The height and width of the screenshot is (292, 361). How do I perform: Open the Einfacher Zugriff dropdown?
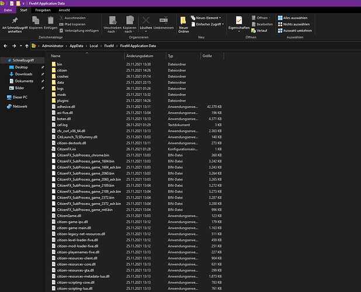click(x=207, y=24)
